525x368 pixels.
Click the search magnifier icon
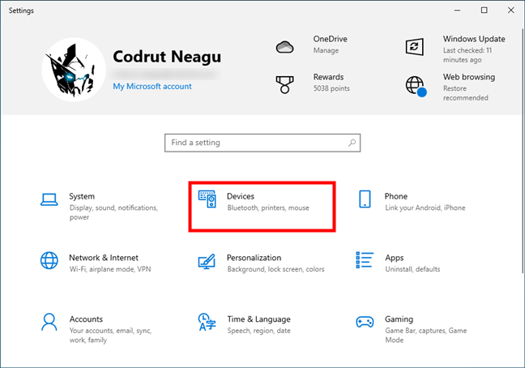352,143
